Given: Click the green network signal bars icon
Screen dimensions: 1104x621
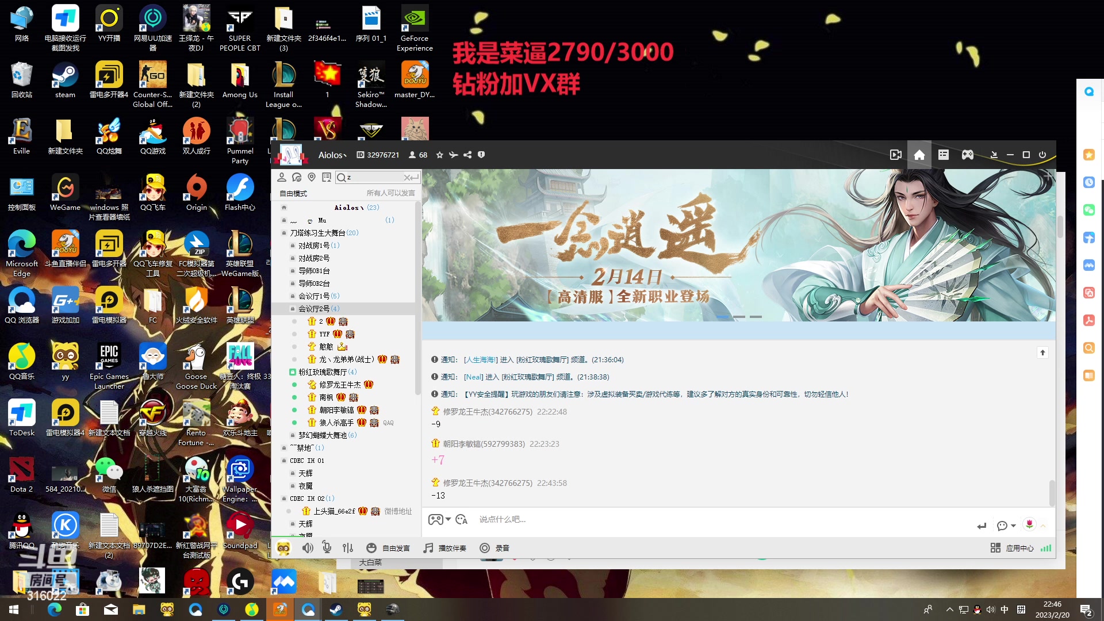Looking at the screenshot, I should tap(1046, 548).
